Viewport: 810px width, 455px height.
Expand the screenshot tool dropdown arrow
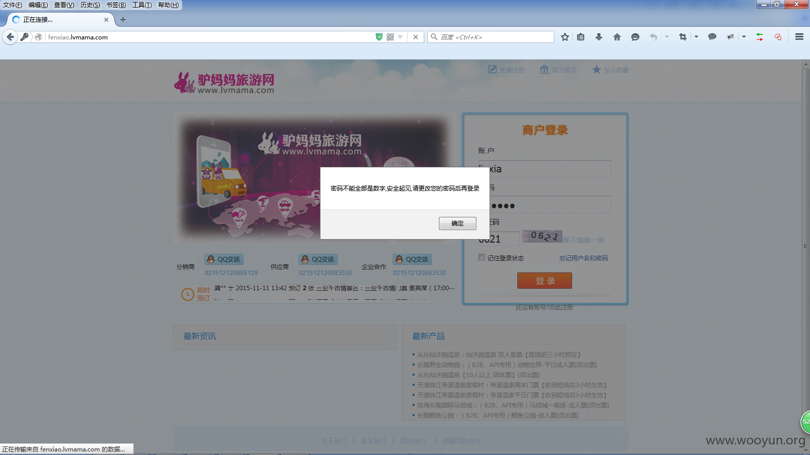[x=696, y=37]
